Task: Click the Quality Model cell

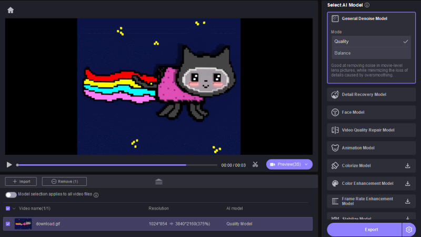Action: pos(239,224)
